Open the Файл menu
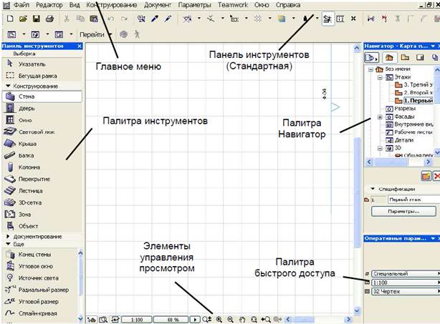 point(21,5)
